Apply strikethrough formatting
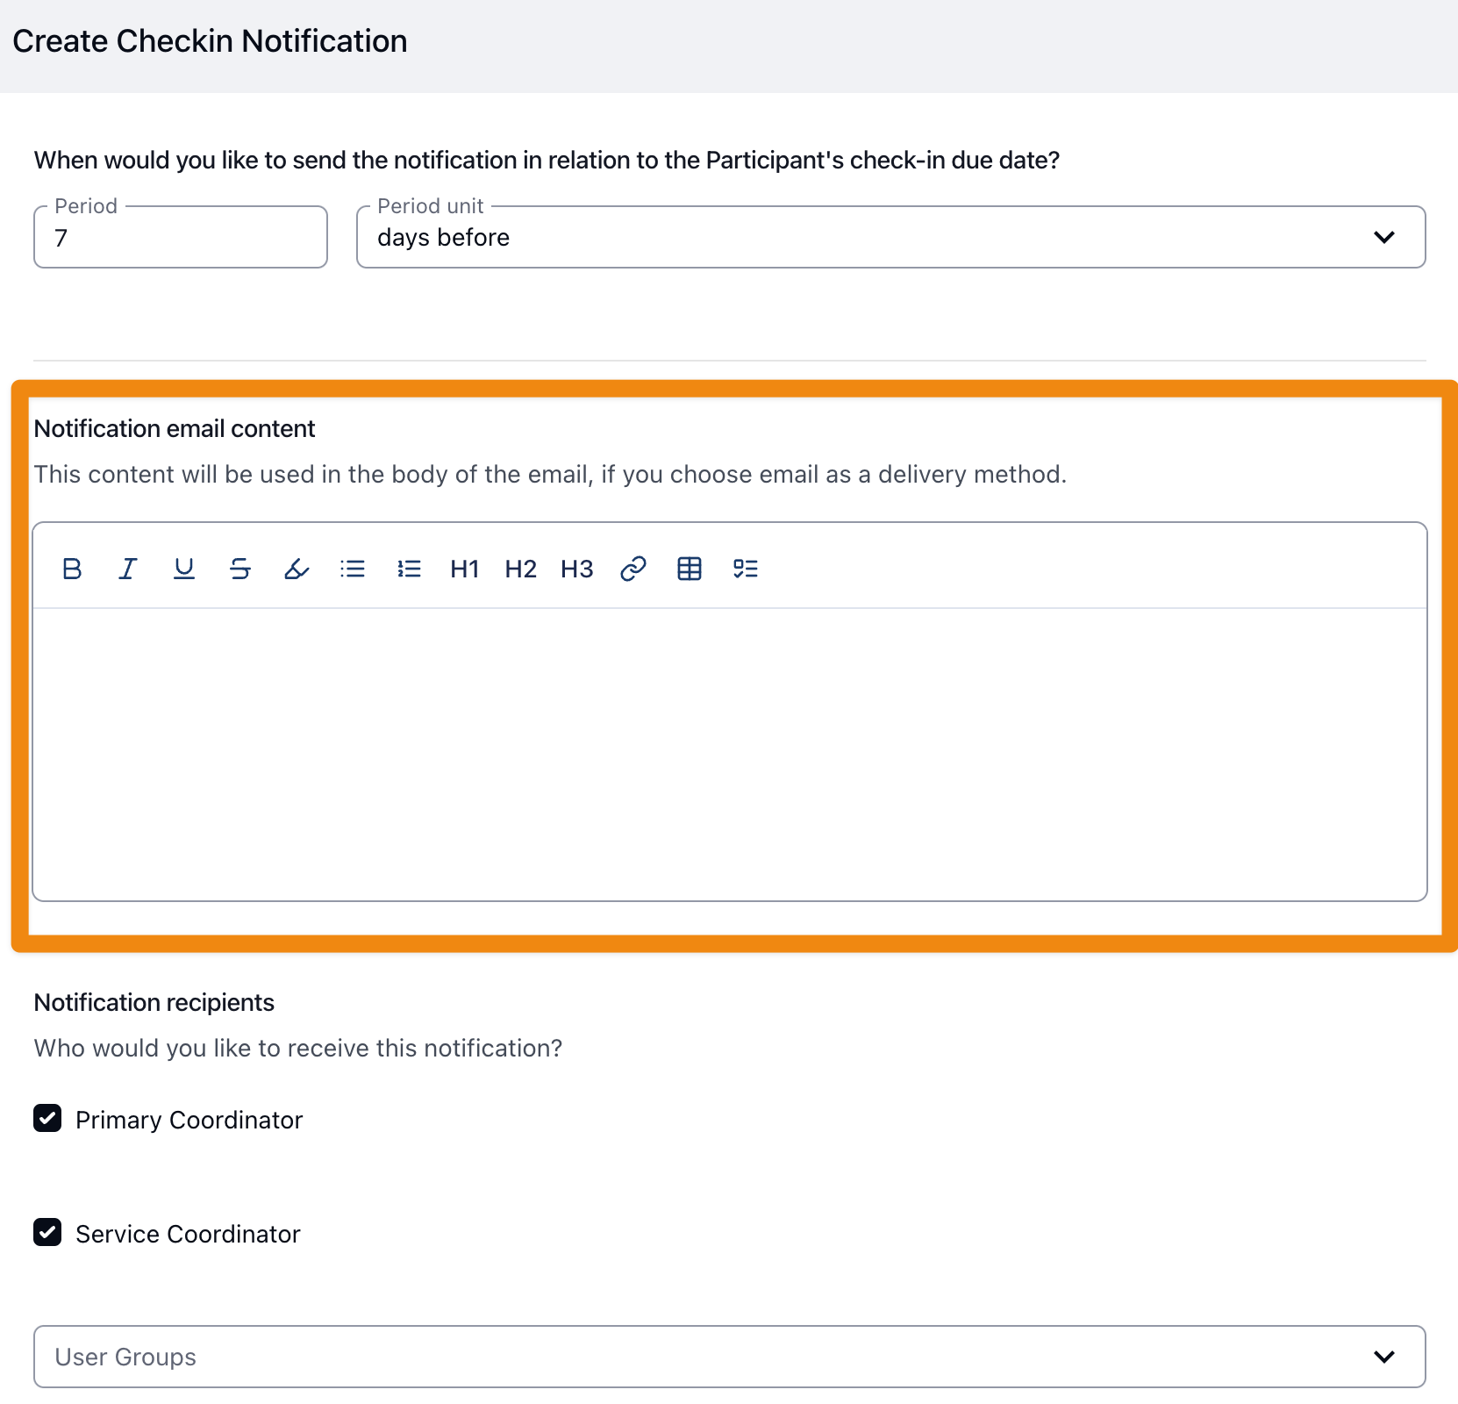This screenshot has width=1458, height=1404. 240,569
